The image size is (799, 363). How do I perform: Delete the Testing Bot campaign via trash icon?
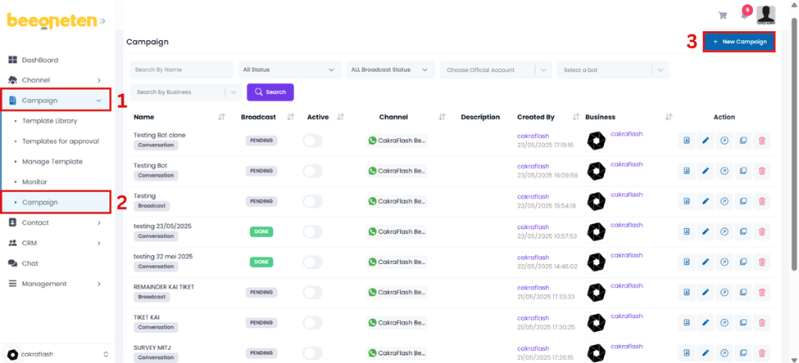click(x=762, y=171)
